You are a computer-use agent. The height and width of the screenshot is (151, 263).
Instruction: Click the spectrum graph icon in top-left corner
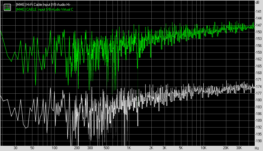pyautogui.click(x=7, y=7)
